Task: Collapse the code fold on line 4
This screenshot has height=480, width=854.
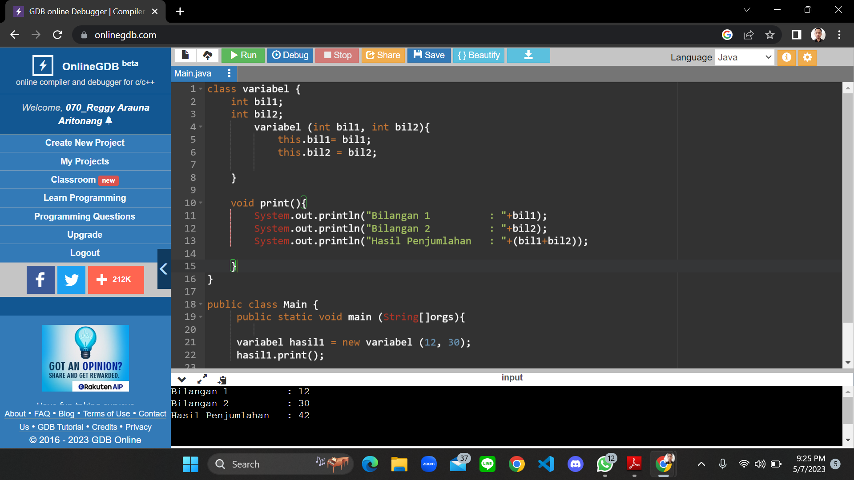Action: [x=200, y=127]
